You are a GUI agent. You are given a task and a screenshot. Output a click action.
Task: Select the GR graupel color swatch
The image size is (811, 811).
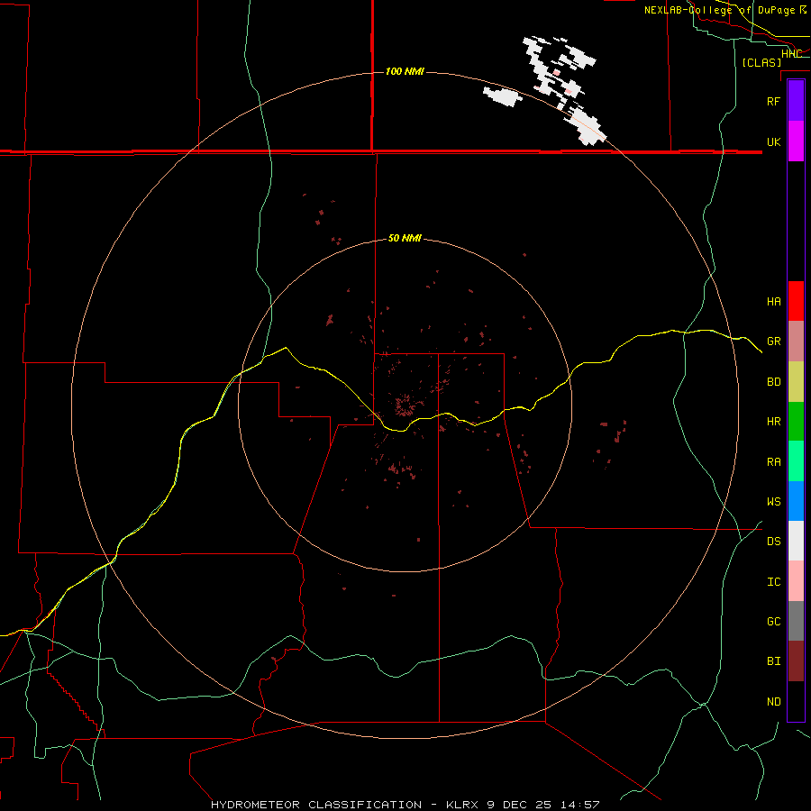tap(796, 342)
